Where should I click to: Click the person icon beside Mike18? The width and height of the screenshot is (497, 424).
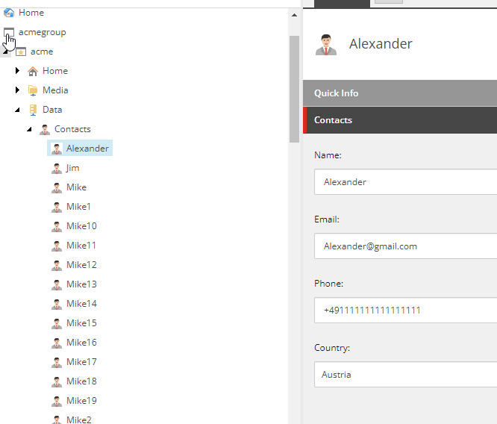coord(57,381)
